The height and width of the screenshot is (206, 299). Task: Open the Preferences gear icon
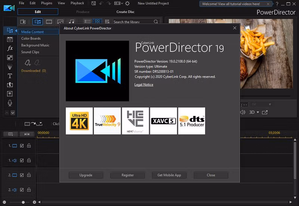127,3
